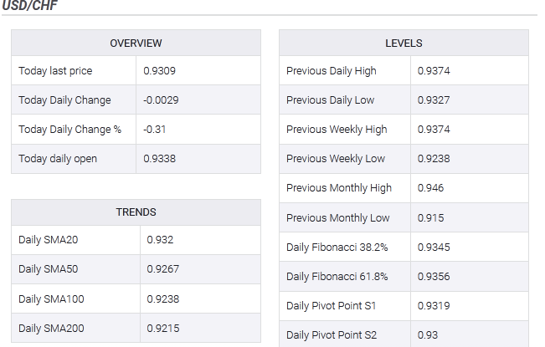Click the Previous Weekly Low label
The image size is (545, 347).
pos(336,159)
